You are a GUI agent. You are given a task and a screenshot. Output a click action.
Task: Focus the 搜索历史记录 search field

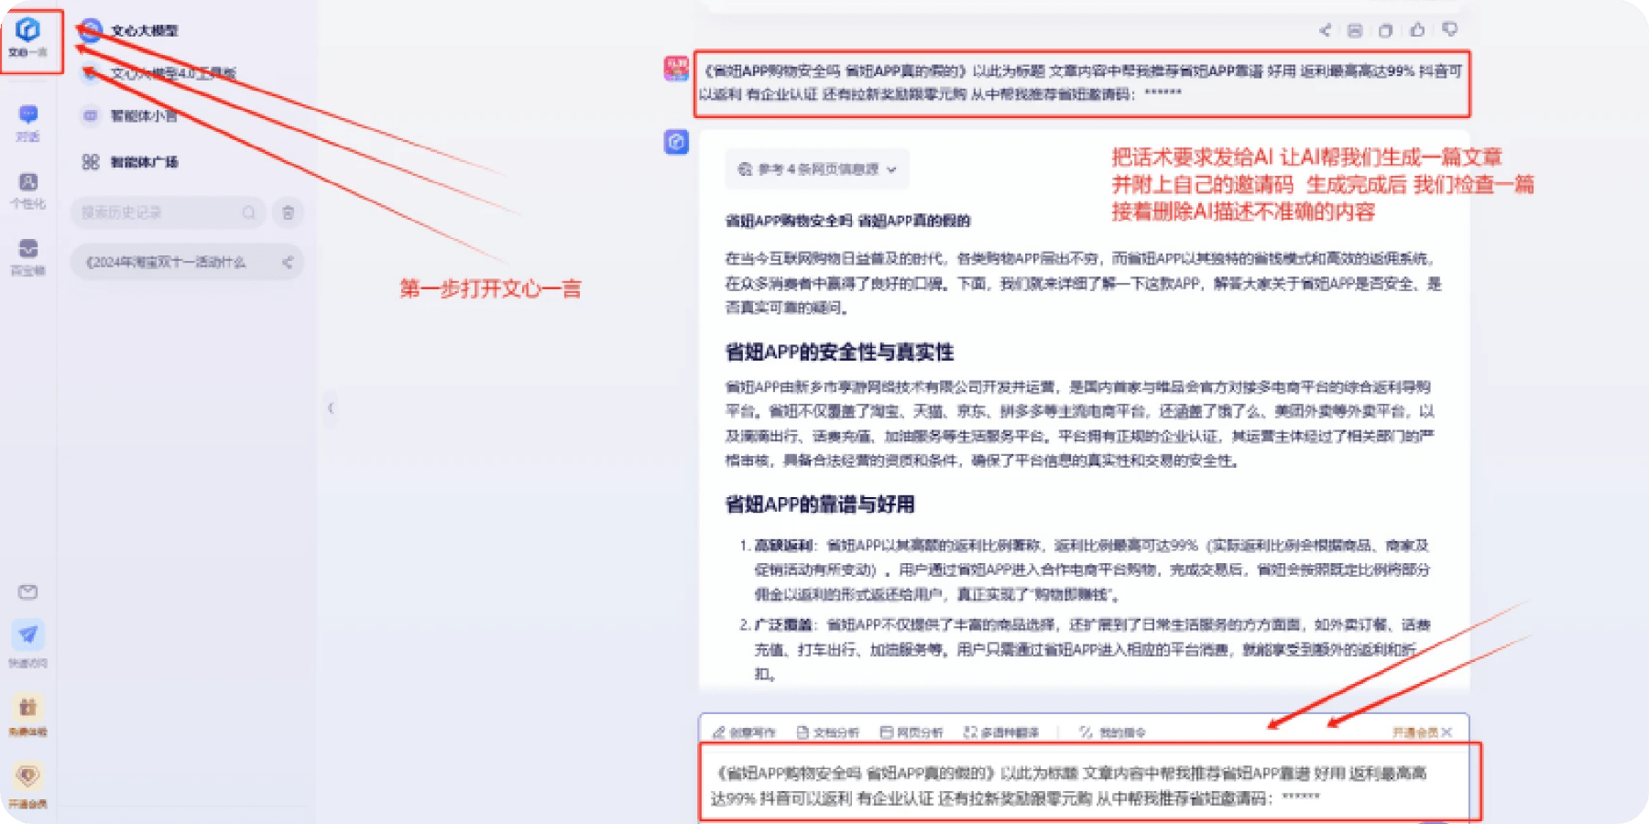point(168,212)
